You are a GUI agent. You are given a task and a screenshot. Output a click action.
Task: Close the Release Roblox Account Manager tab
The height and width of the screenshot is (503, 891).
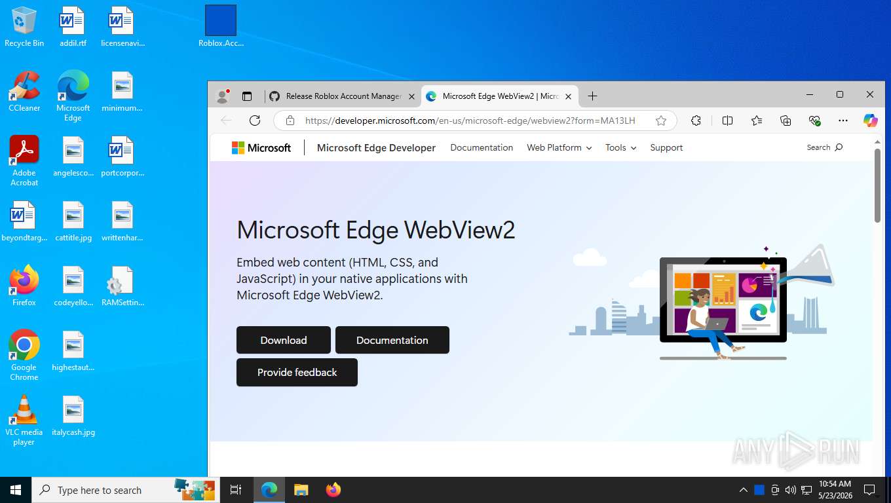[411, 96]
